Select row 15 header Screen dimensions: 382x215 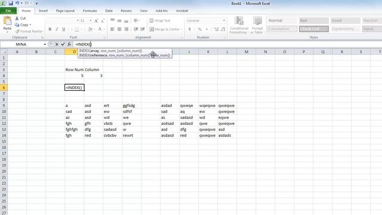4,142
